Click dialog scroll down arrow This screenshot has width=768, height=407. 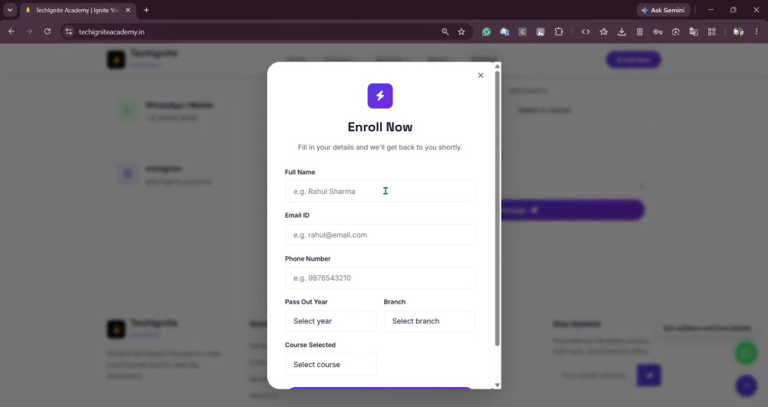click(497, 385)
